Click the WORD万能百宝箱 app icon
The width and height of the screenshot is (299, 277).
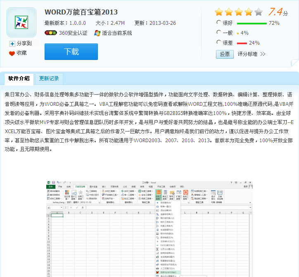(21, 22)
